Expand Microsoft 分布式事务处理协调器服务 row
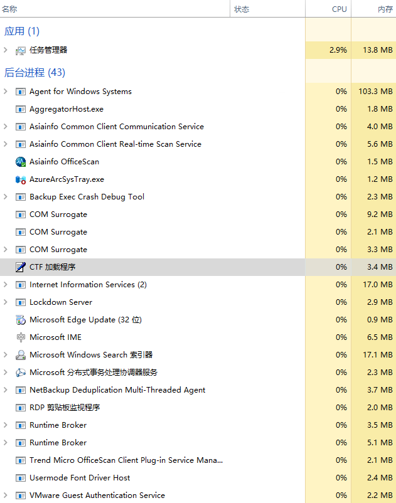This screenshot has width=396, height=503. click(x=6, y=372)
